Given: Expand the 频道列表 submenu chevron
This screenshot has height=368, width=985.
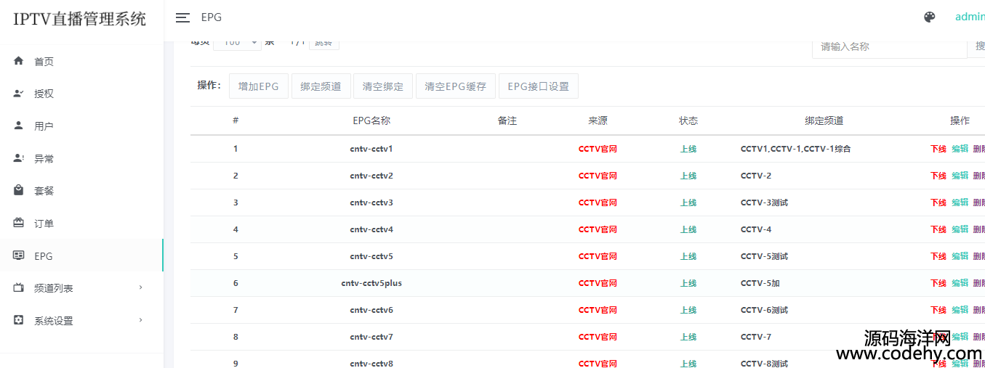Looking at the screenshot, I should pyautogui.click(x=141, y=288).
